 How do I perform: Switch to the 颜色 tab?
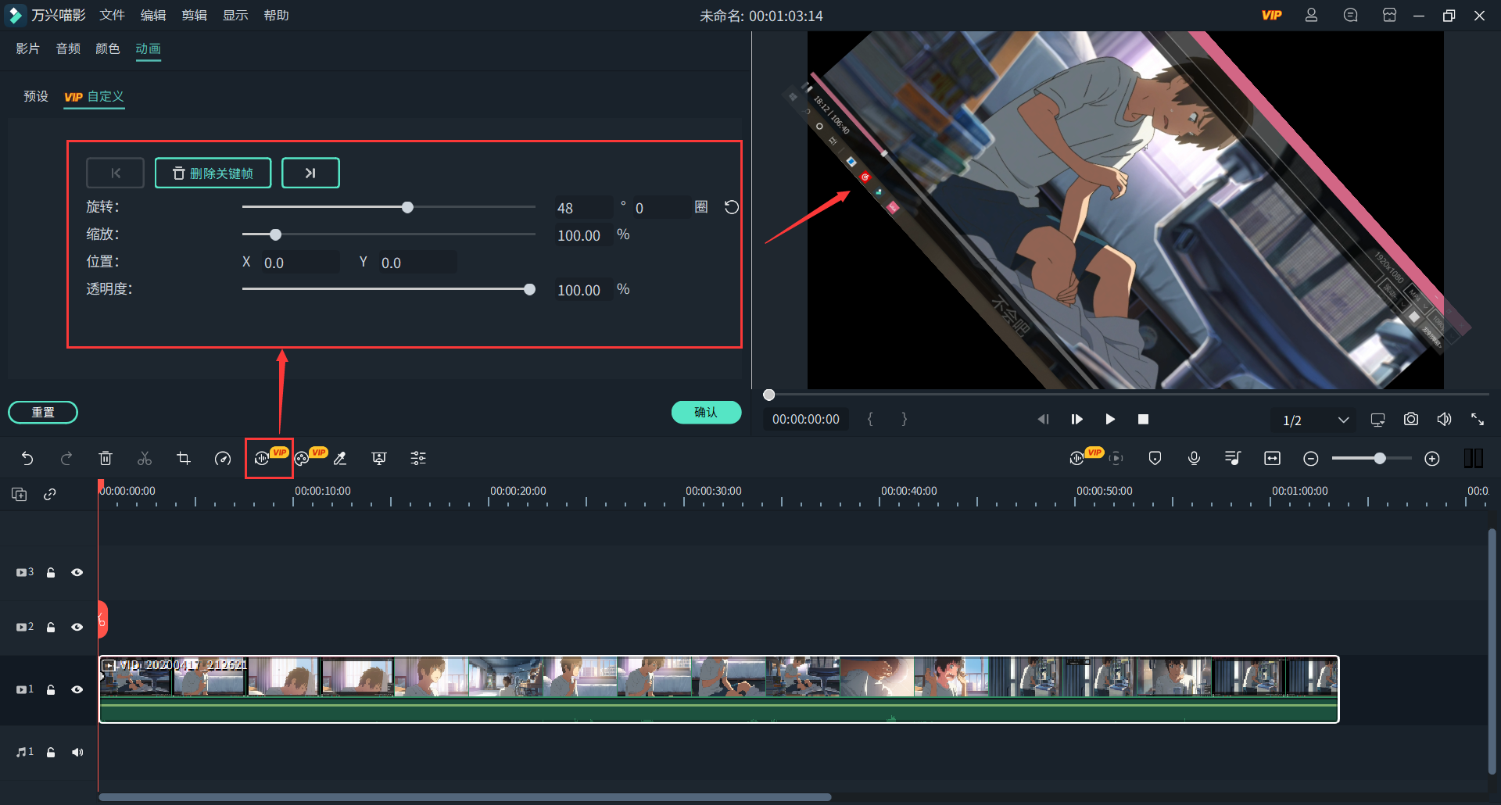pyautogui.click(x=107, y=48)
